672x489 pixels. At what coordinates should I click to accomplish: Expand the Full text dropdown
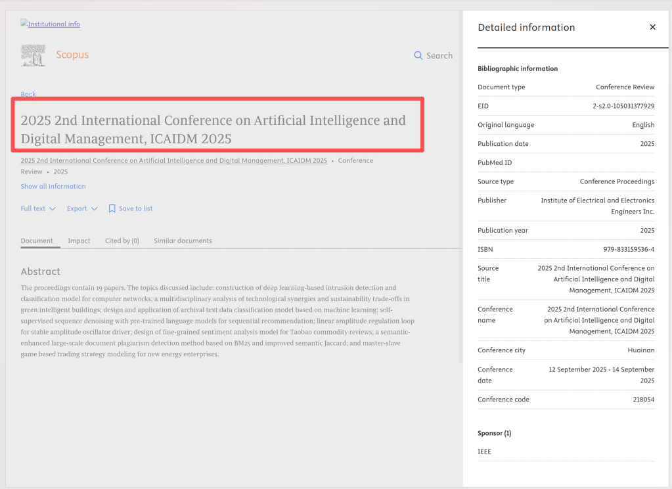tap(38, 208)
